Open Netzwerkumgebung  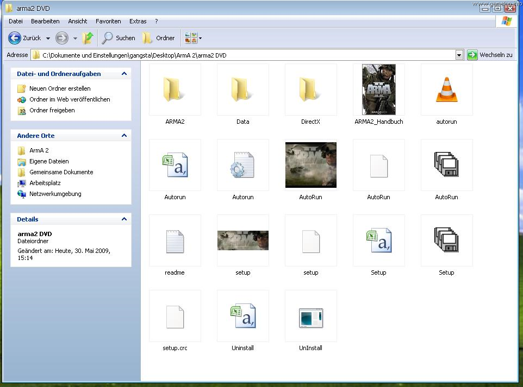point(49,194)
